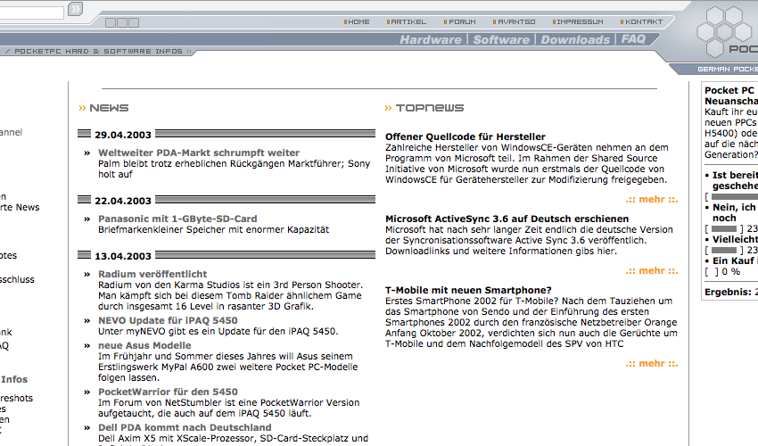The width and height of the screenshot is (758, 446).
Task: Open the FAQ section
Action: (633, 39)
